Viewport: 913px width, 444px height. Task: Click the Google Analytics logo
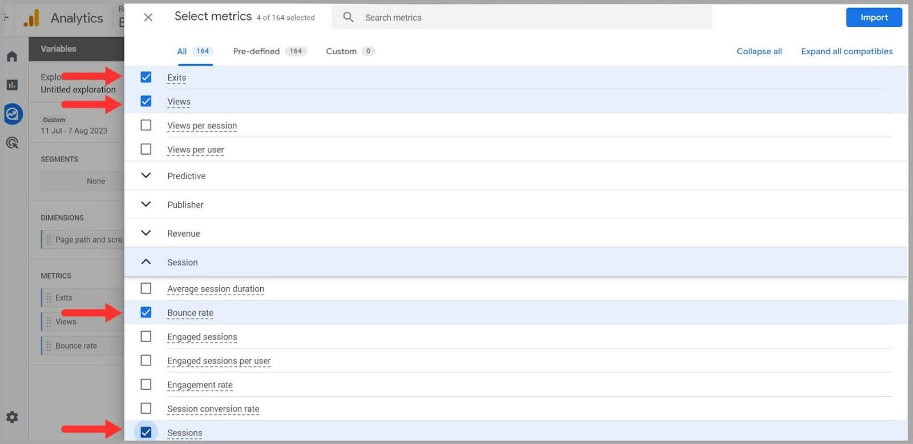pyautogui.click(x=31, y=18)
